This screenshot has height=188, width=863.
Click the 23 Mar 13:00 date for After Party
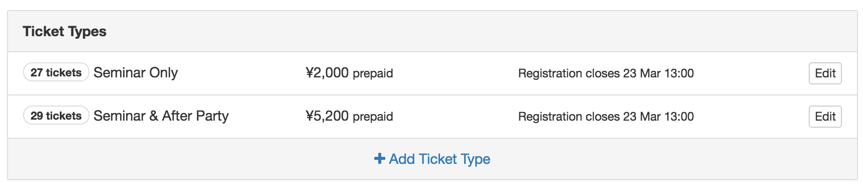coord(659,117)
